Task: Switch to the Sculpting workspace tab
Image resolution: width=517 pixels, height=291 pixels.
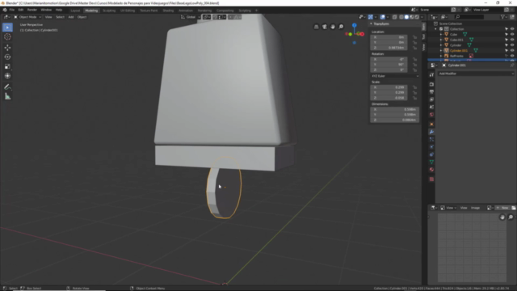Action: coord(109,11)
